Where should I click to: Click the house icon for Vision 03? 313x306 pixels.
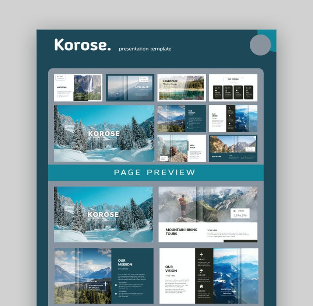(201, 286)
